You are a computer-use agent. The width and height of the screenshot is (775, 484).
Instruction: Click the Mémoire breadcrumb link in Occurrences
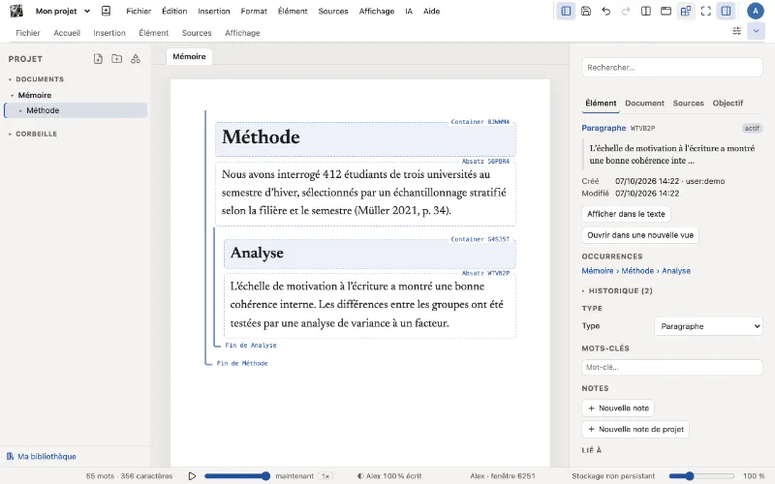coord(597,271)
